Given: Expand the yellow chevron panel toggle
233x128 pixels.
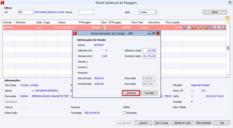Looking at the screenshot, I should coord(227,18).
